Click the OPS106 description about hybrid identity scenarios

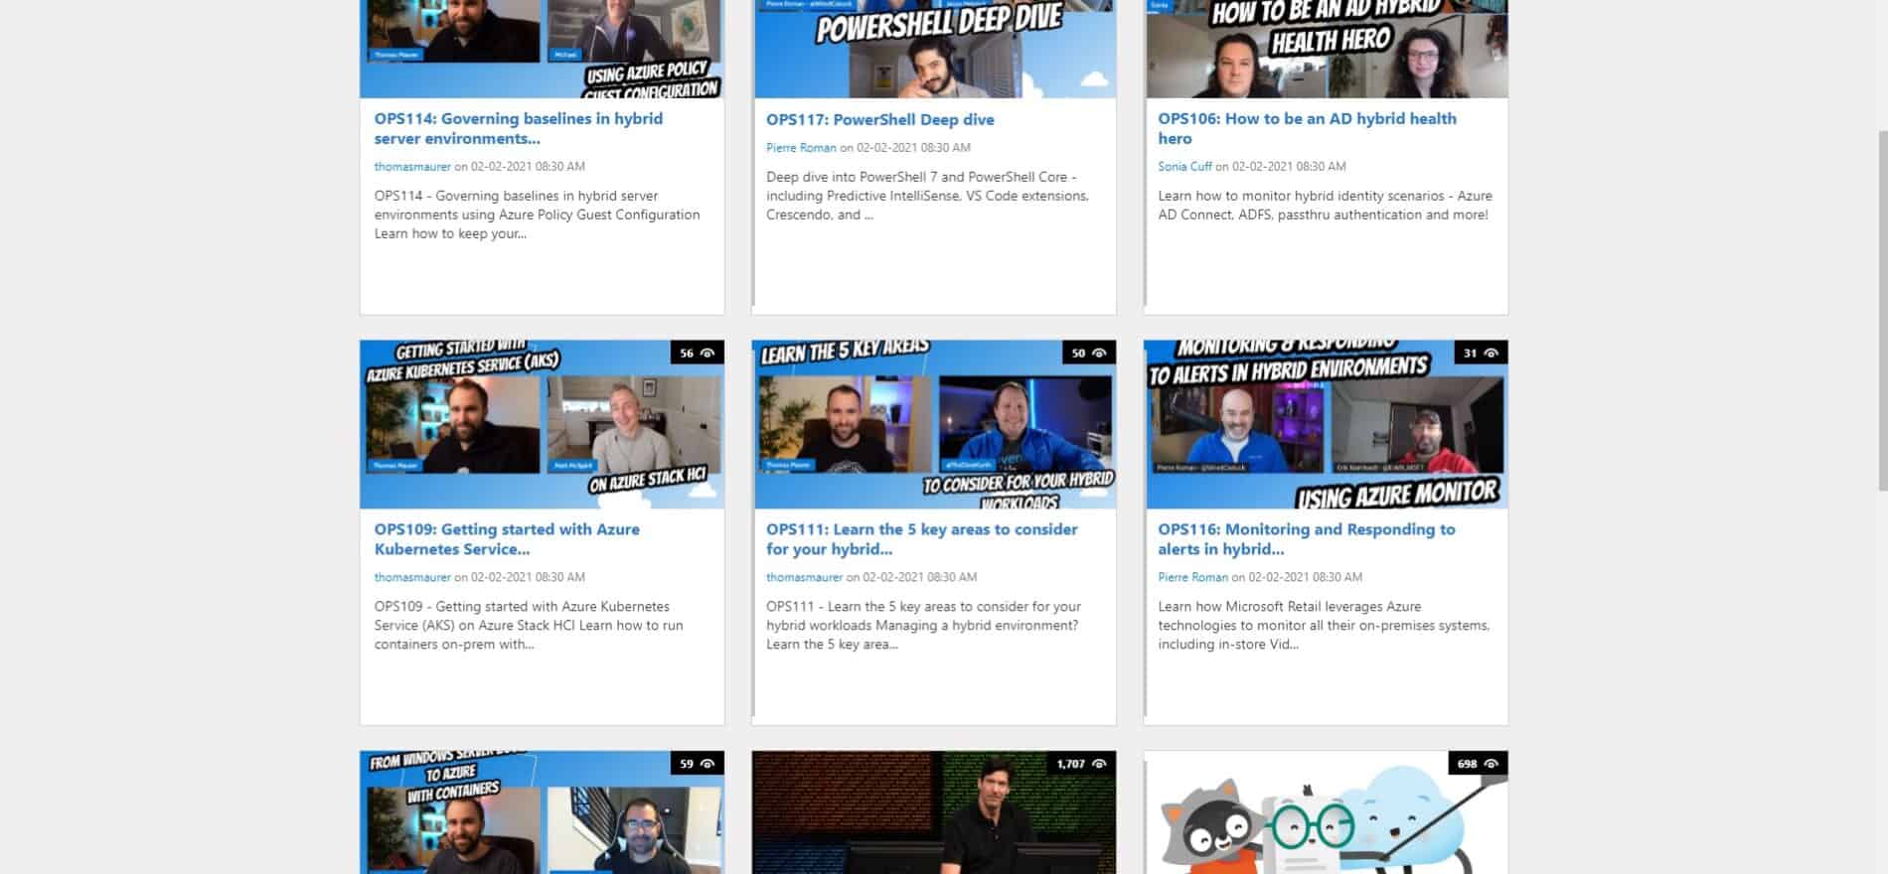1325,206
